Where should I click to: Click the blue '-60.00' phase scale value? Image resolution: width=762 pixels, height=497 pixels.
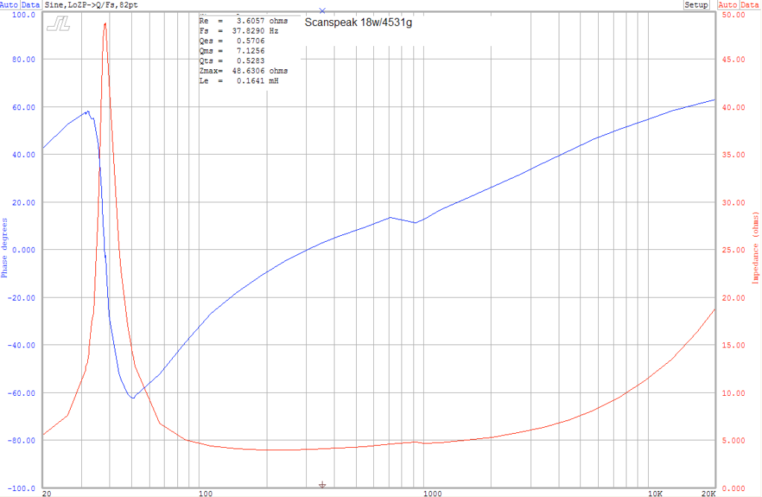pyautogui.click(x=22, y=393)
